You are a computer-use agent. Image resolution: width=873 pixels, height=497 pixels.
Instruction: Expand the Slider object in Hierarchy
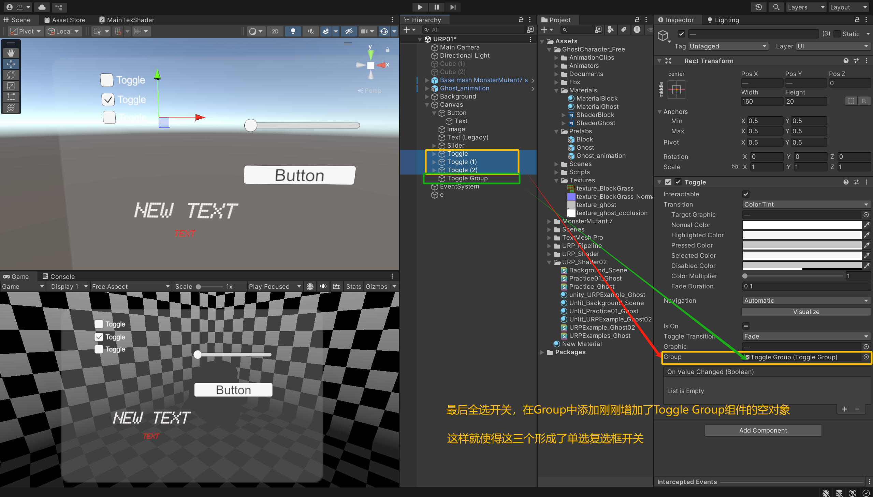(x=434, y=146)
